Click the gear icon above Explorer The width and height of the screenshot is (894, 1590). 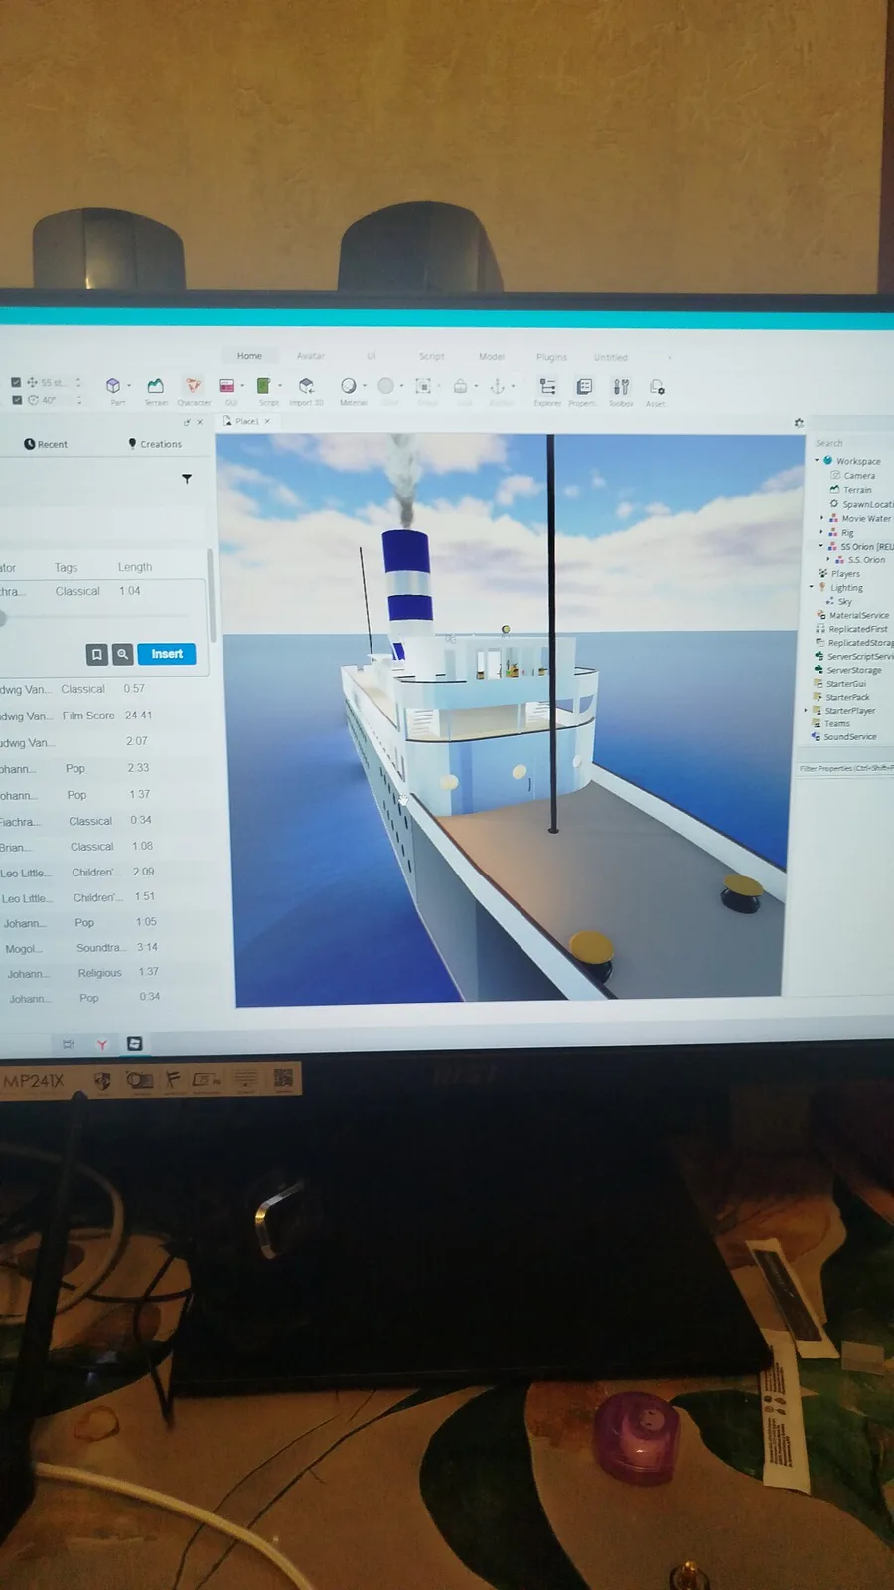799,423
